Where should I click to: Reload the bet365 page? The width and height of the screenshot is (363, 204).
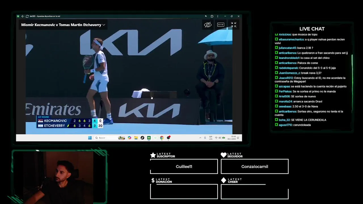[27, 16]
